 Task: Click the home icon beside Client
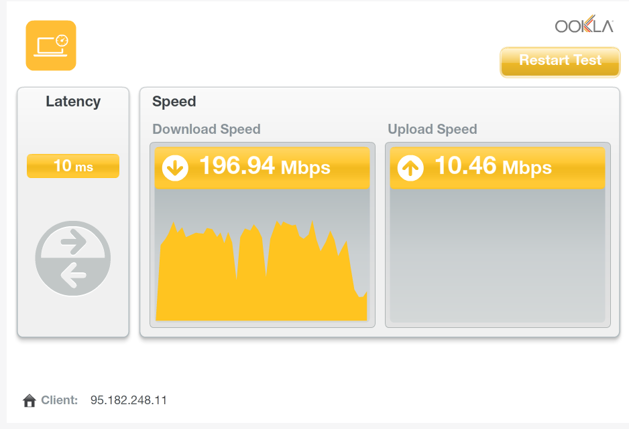(x=29, y=401)
